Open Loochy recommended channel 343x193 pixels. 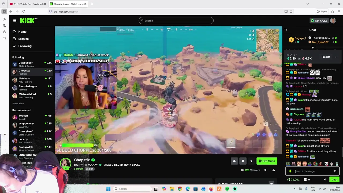click(x=32, y=141)
